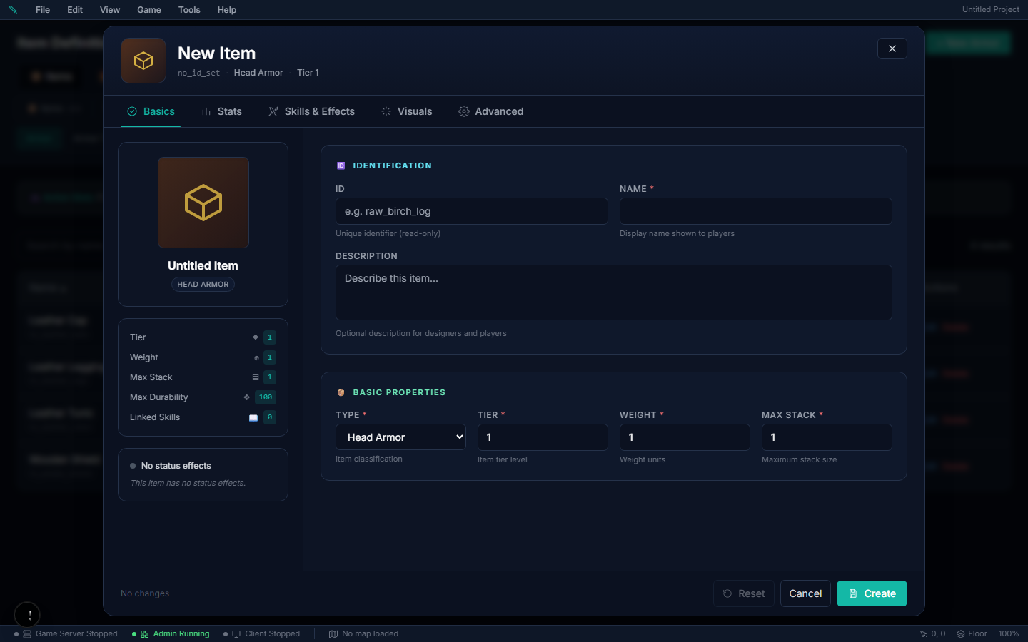Click the Reset button

tap(744, 593)
